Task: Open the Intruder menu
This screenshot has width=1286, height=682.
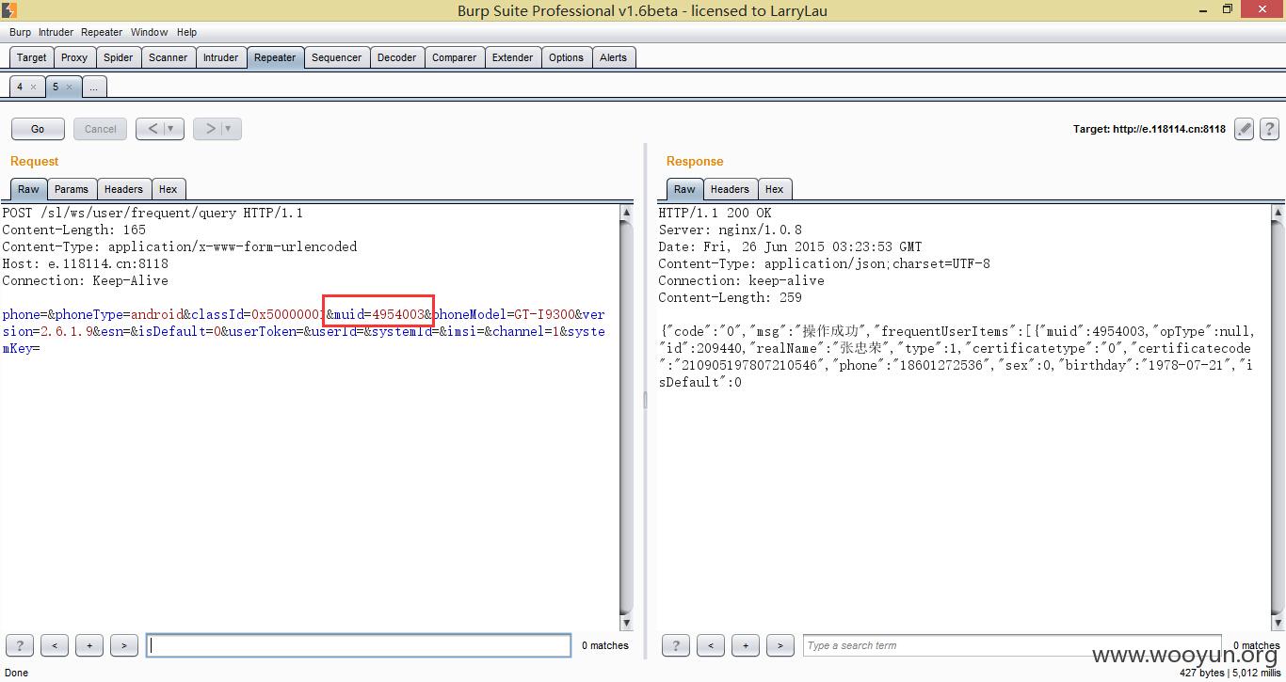Action: click(56, 32)
